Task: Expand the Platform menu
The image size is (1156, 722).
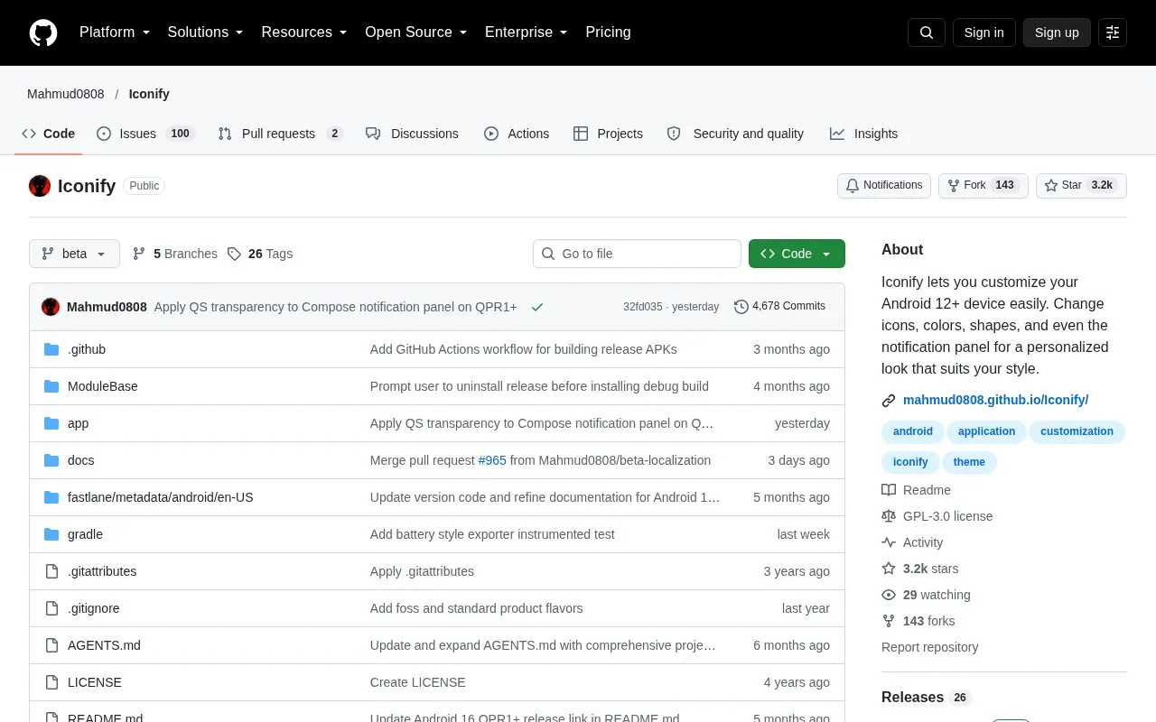Action: click(x=115, y=32)
